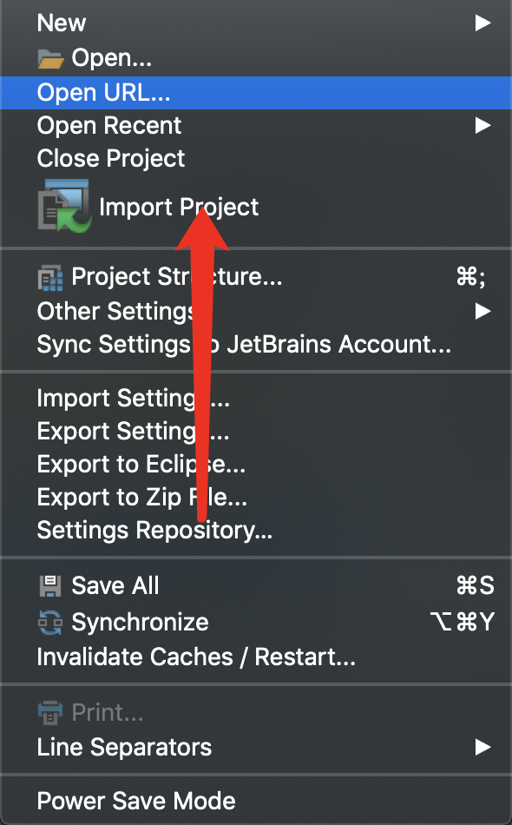Viewport: 512px width, 825px height.
Task: Choose Import Settings... entry
Action: click(x=256, y=399)
